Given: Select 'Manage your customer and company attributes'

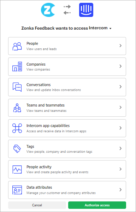Looking at the screenshot, I should click(61, 193).
